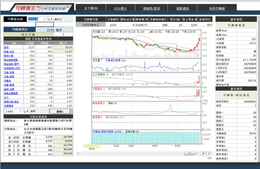Click the magnifier icon beside the 22313 code box
260x169 pixels.
click(48, 19)
